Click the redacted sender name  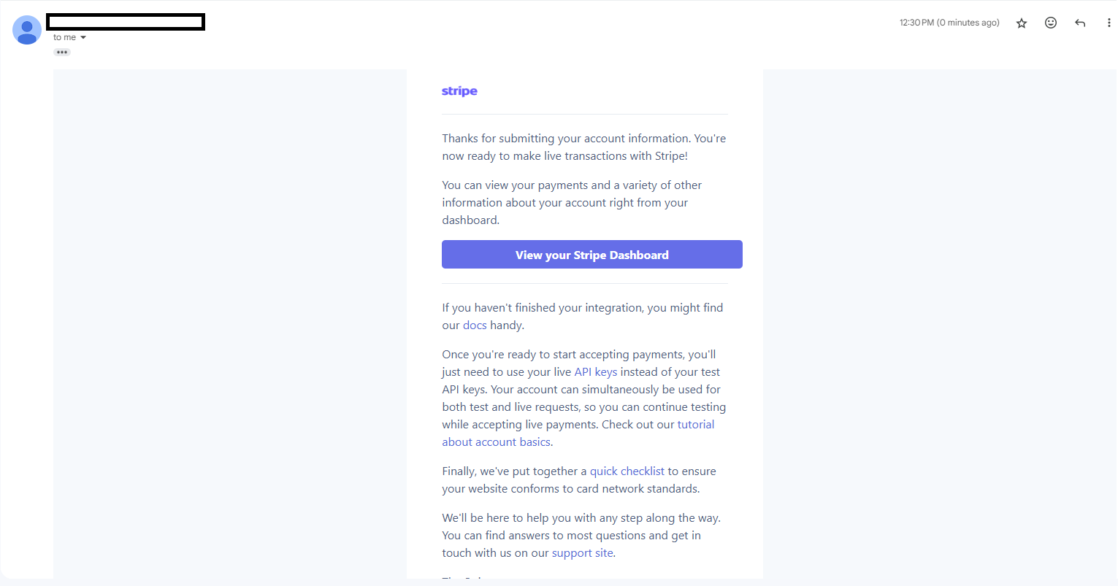click(126, 22)
